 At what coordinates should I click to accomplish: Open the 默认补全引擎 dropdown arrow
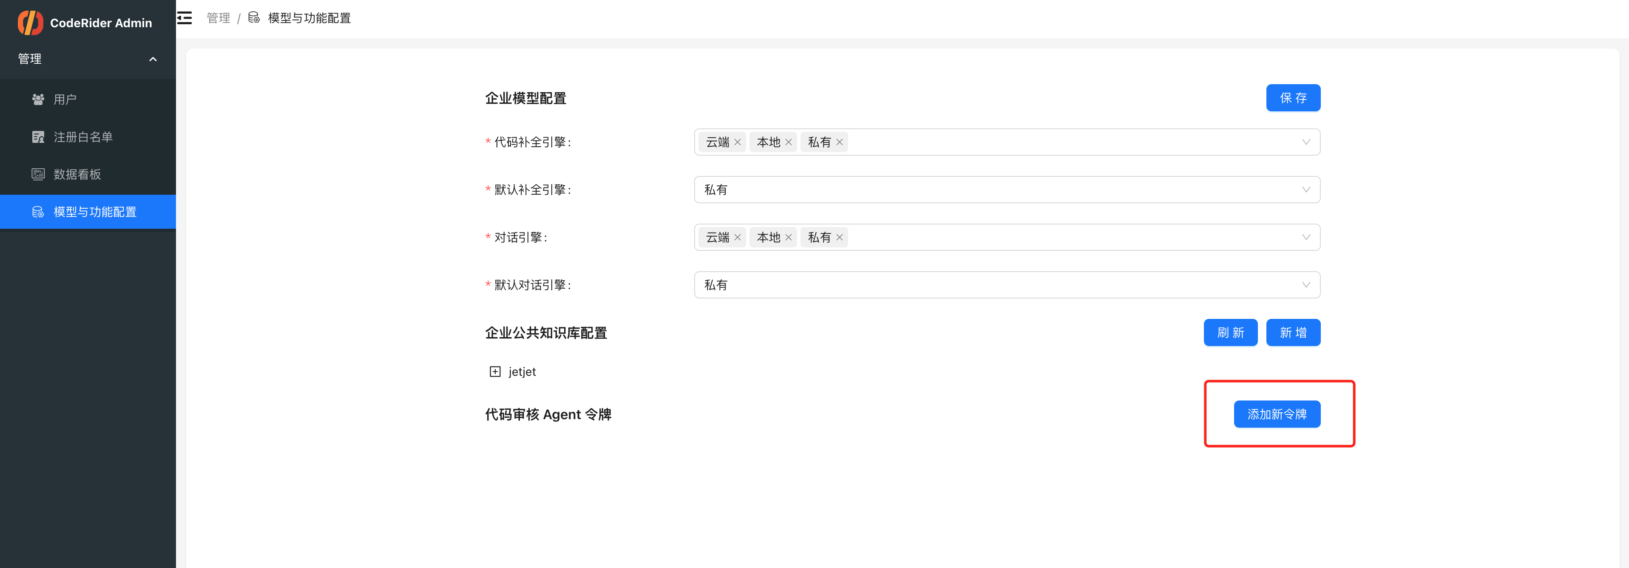tap(1306, 190)
